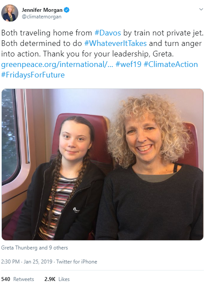Show the 2.9K Likes list
Screen dimensions: 206x288
tap(57, 279)
